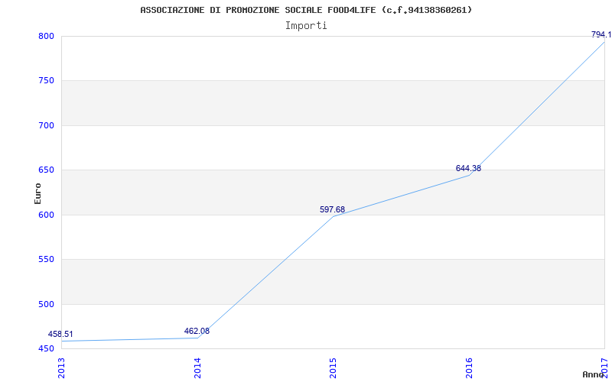Click the 550 y-axis value

pos(46,259)
